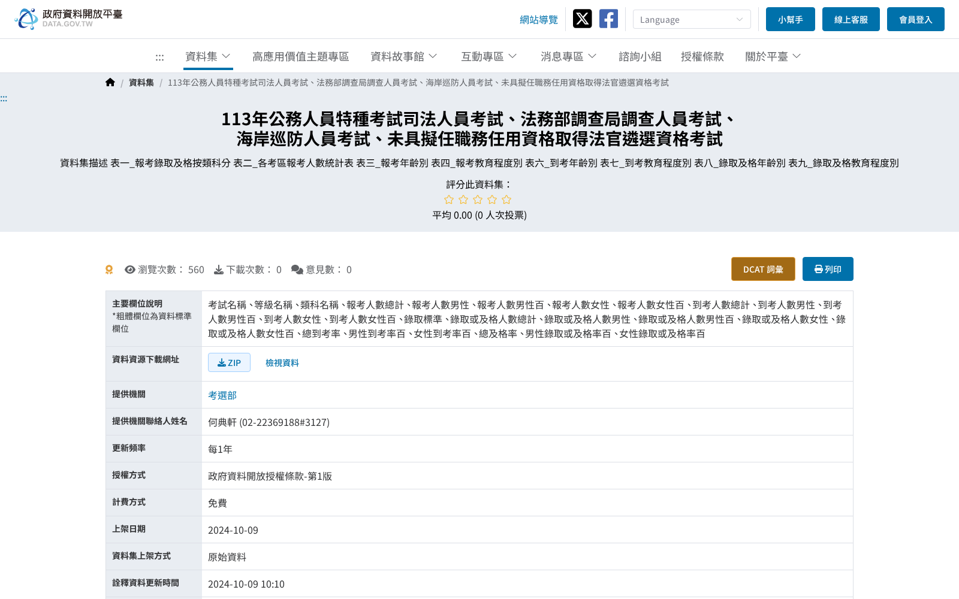
Task: Click the 會員登入 login button
Action: pos(916,19)
